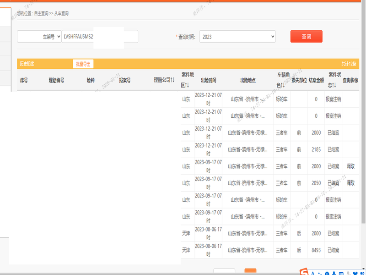This screenshot has height=275, width=366.
Task: Click the 批量导出 button
Action: (83, 64)
